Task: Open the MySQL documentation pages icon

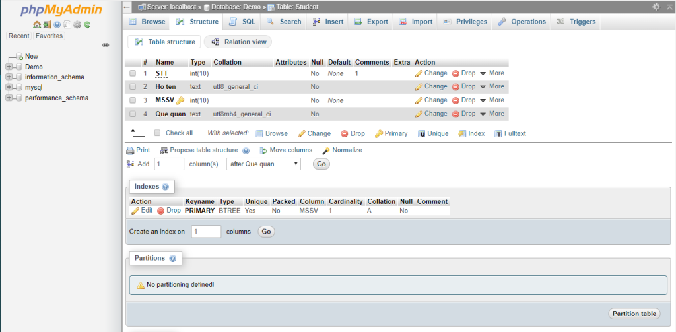Action: [x=67, y=25]
